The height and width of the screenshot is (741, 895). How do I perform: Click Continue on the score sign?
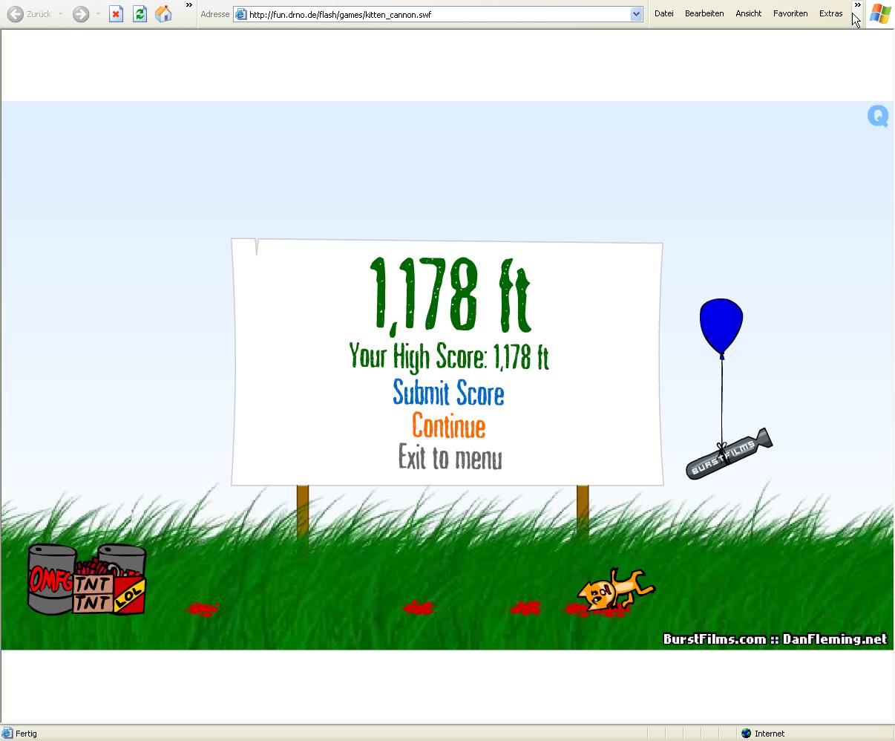449,425
